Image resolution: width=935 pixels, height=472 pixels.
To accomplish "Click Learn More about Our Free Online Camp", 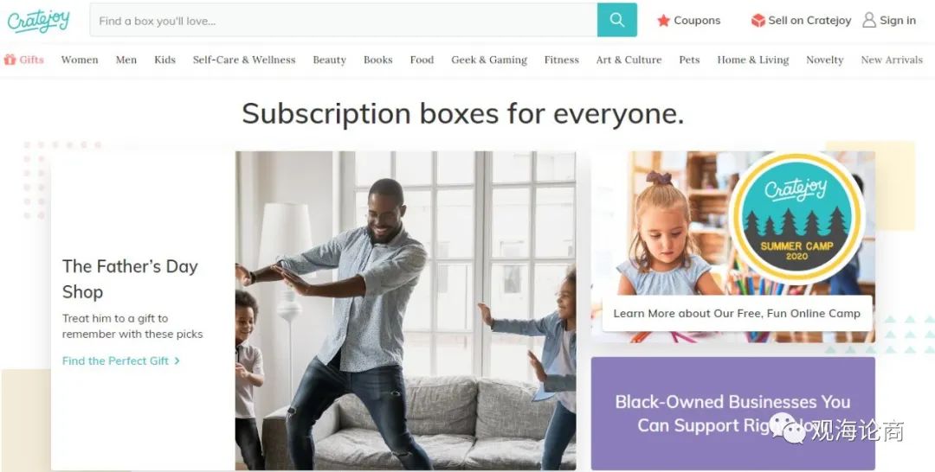I will [x=737, y=313].
